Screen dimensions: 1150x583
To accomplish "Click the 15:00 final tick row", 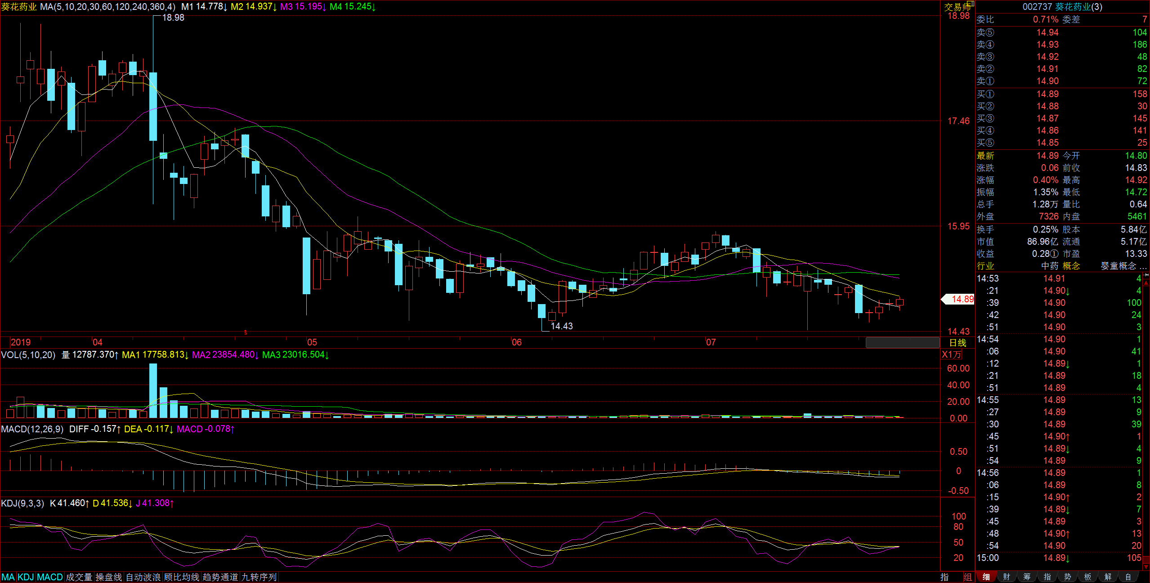I will point(1059,558).
